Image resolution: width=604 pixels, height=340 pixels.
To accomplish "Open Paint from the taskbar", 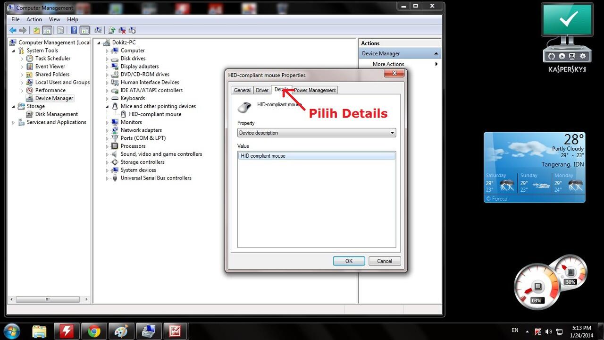I will point(121,331).
